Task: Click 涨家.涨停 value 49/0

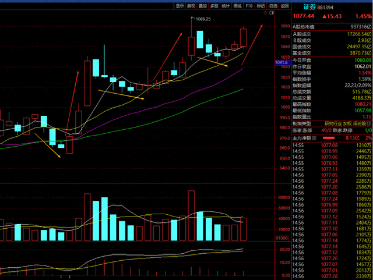Action: click(x=326, y=130)
